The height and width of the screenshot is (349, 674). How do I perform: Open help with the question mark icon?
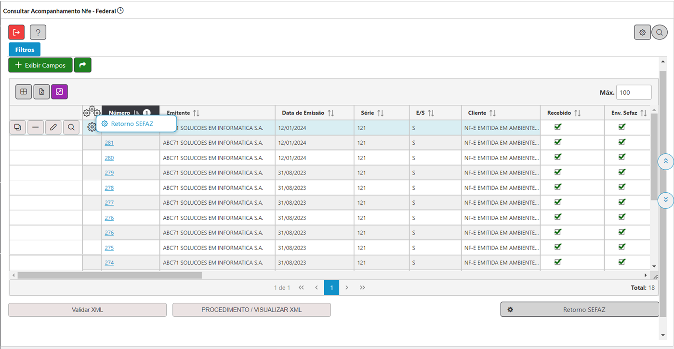38,32
